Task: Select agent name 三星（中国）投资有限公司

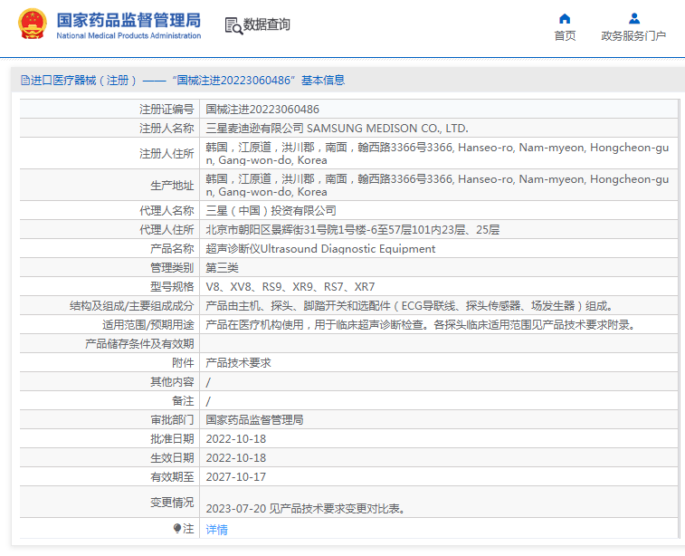Action: pyautogui.click(x=271, y=211)
